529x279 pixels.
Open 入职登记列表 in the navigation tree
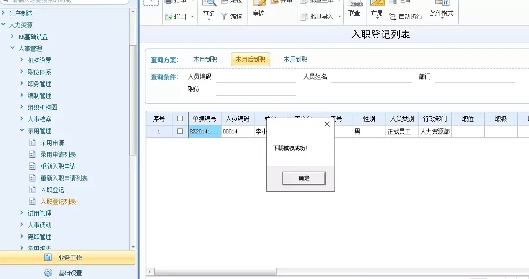(x=58, y=202)
